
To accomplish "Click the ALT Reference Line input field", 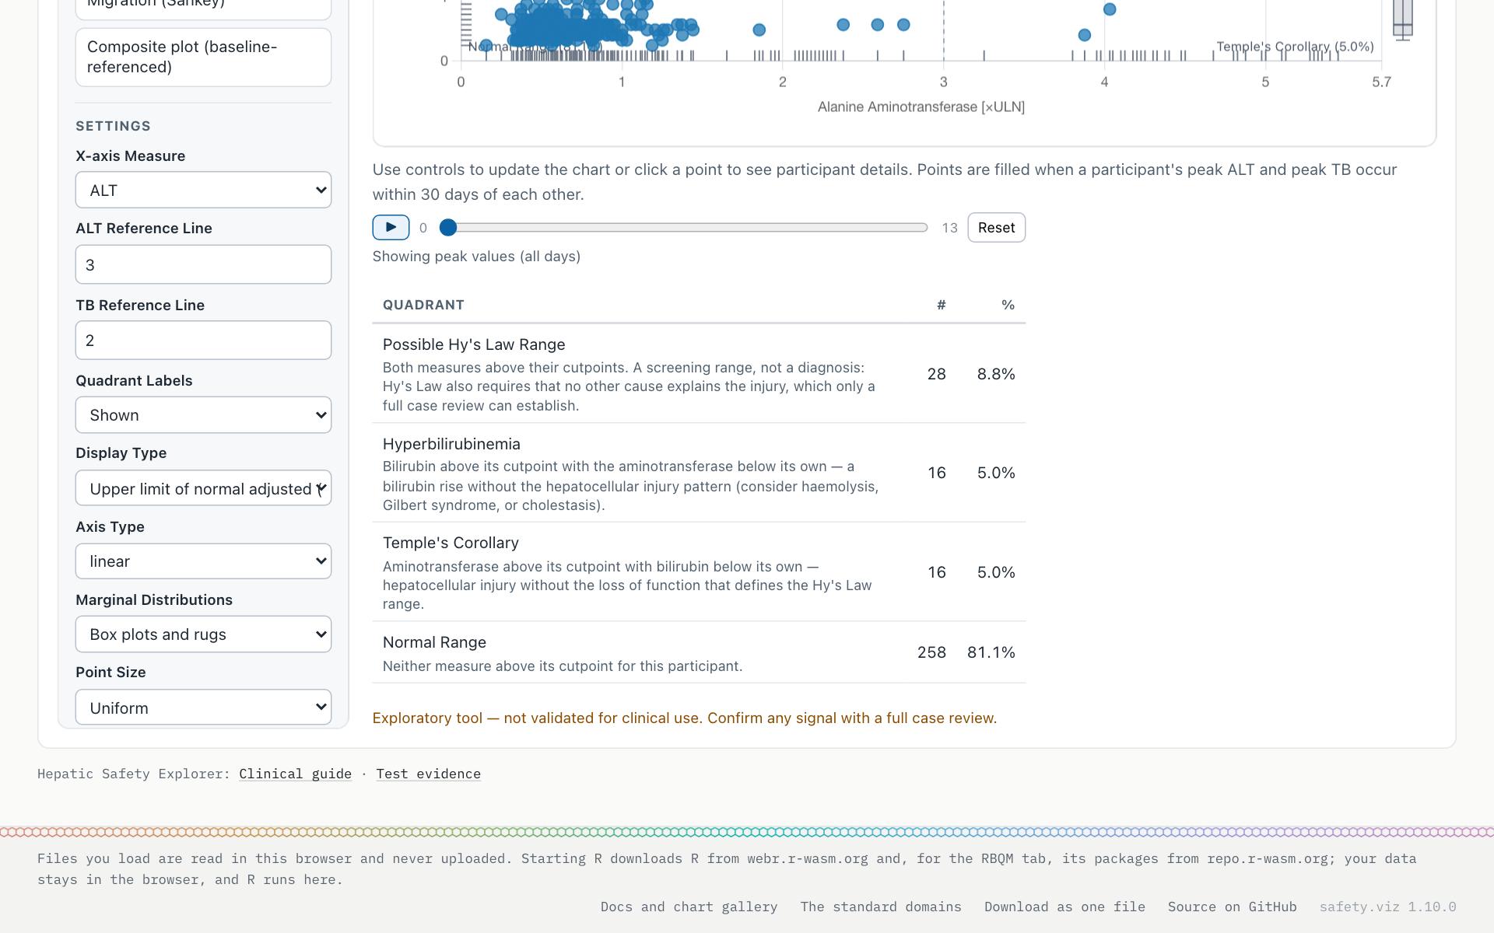I will click(203, 265).
